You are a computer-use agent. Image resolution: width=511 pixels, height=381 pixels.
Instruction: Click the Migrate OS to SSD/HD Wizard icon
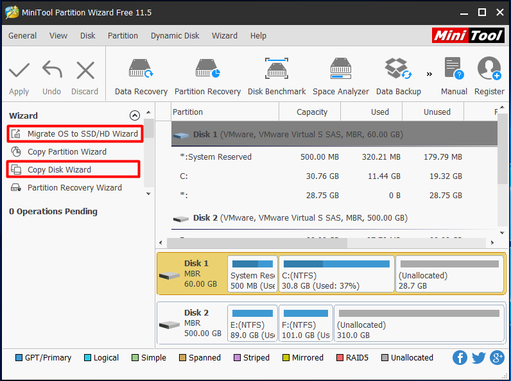tap(16, 134)
